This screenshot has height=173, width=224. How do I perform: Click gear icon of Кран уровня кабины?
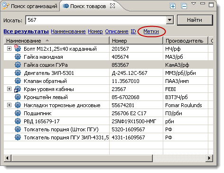[x=18, y=89]
